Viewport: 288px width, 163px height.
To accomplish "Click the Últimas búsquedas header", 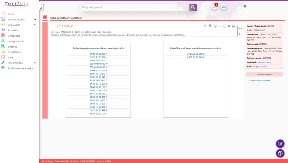I will 264,74.
